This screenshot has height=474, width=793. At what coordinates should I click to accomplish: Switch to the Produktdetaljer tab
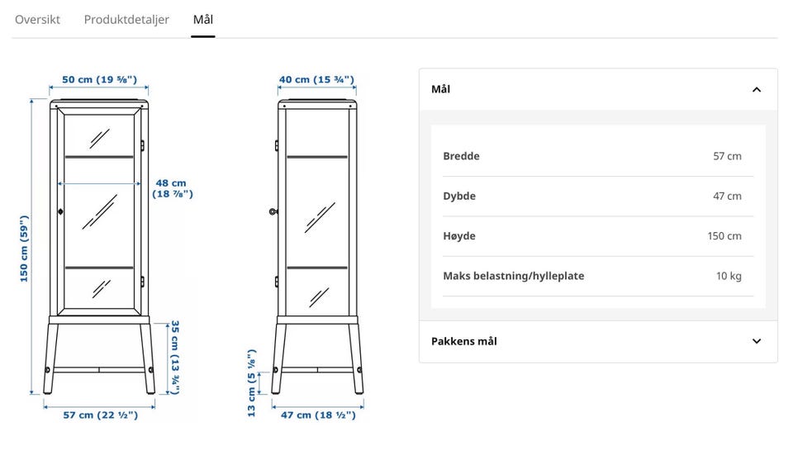click(x=126, y=20)
